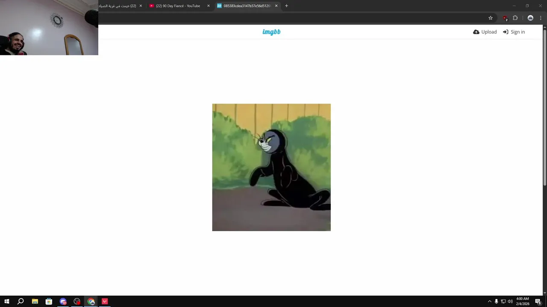The height and width of the screenshot is (307, 547).
Task: Open a new browser tab
Action: (286, 6)
